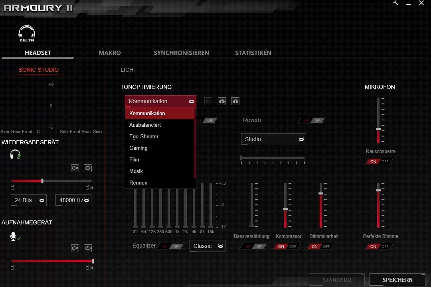Open playback device settings circle icon

(88, 168)
